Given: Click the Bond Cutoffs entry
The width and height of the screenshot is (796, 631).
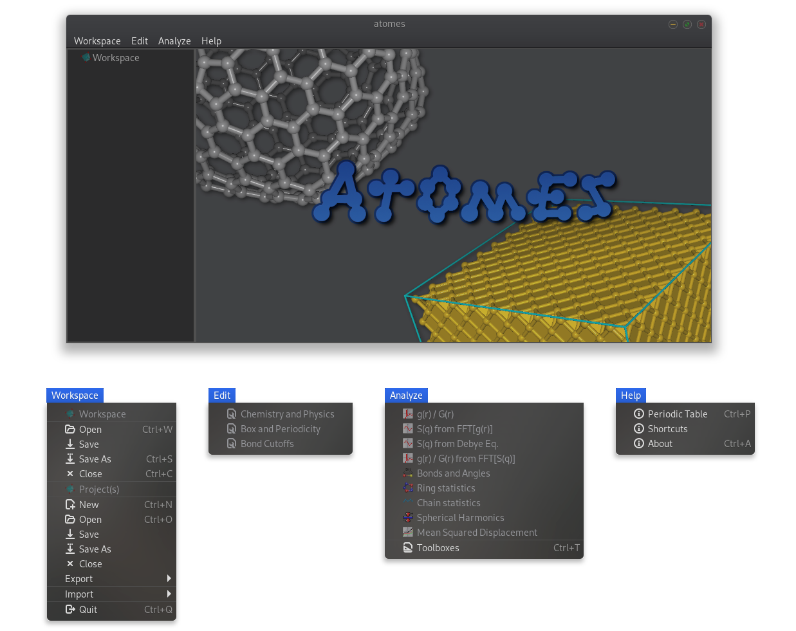Looking at the screenshot, I should tap(268, 444).
